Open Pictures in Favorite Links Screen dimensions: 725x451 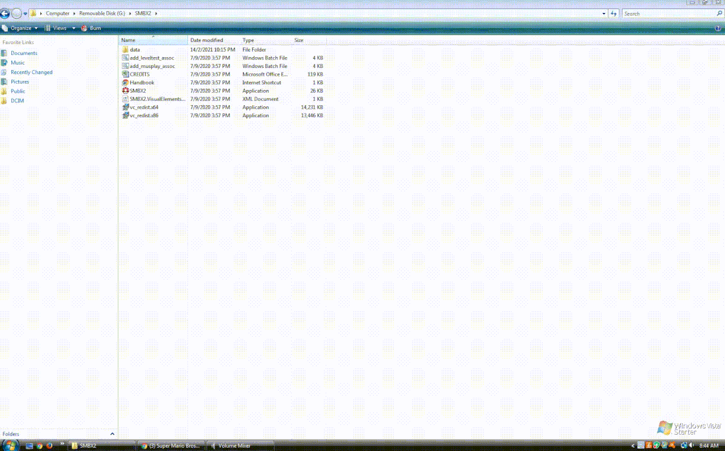pos(20,82)
